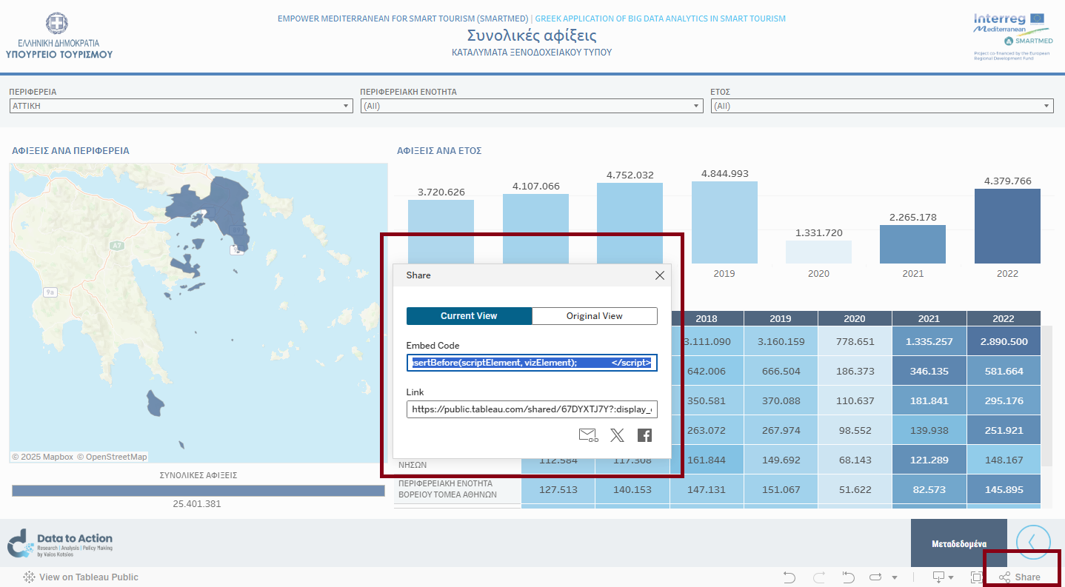Click the 2022 table column header

click(1003, 318)
